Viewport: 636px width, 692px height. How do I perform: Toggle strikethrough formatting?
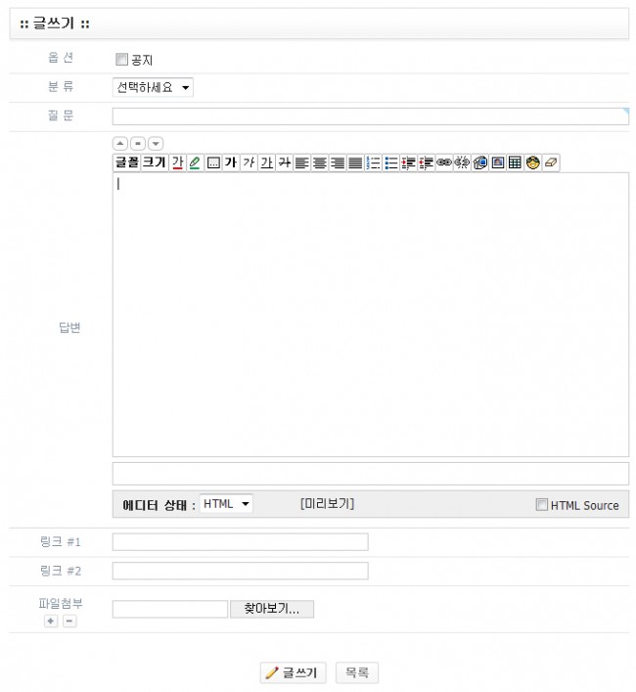pos(285,162)
